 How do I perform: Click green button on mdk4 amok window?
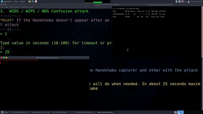(4, 58)
